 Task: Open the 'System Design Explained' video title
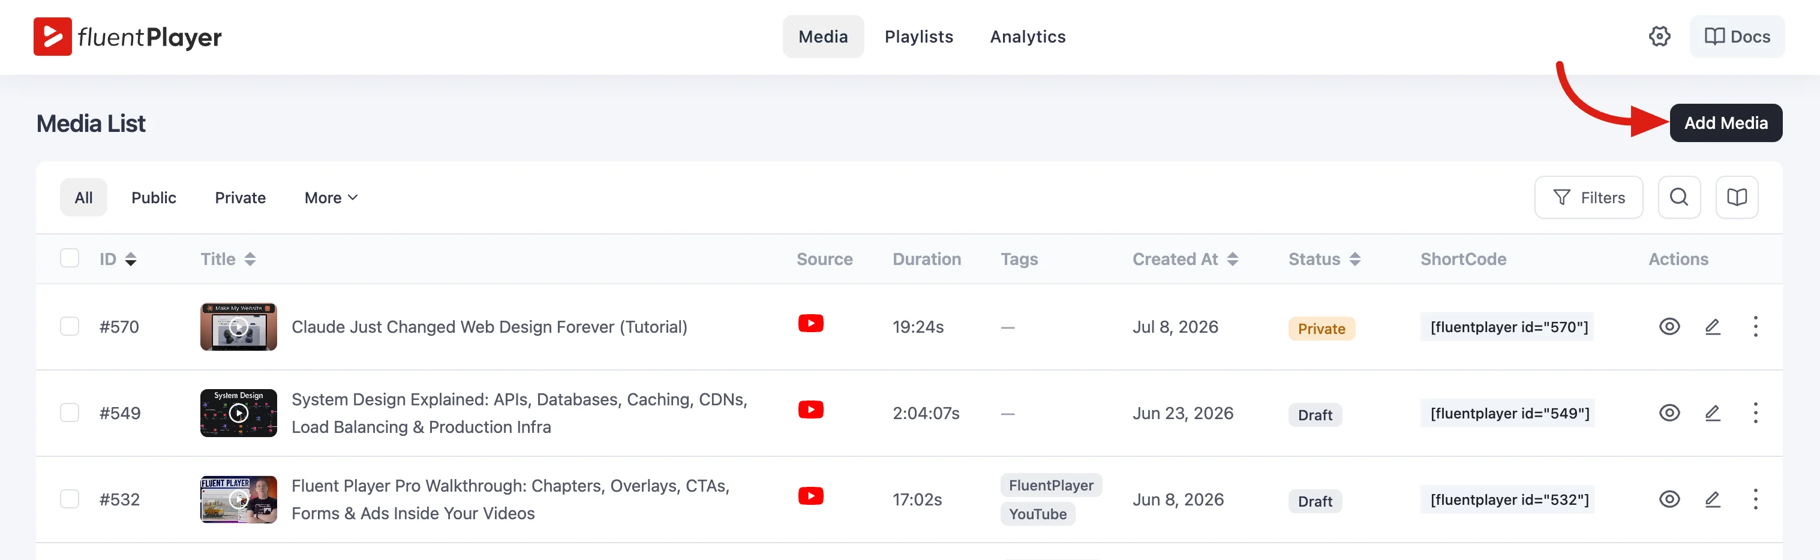point(519,413)
